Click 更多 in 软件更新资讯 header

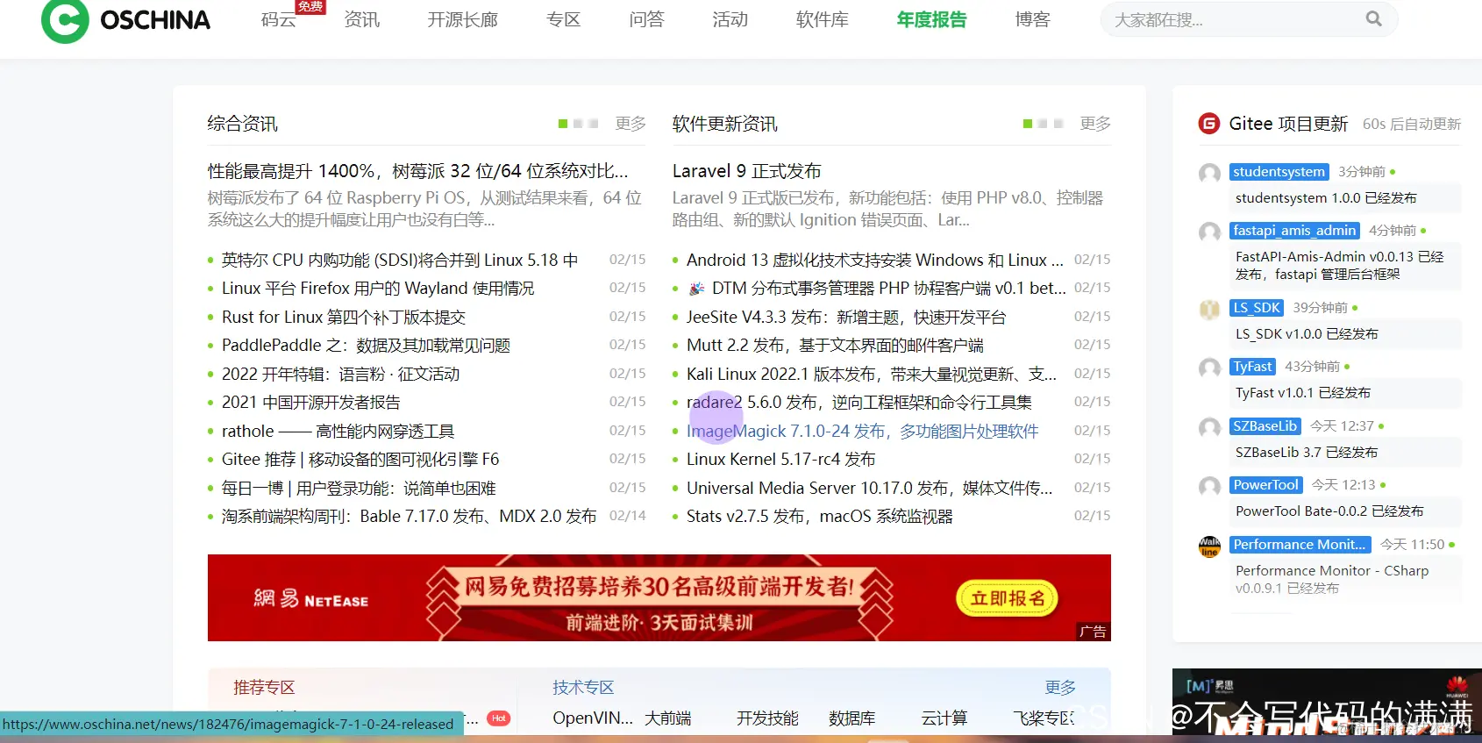(x=1095, y=124)
